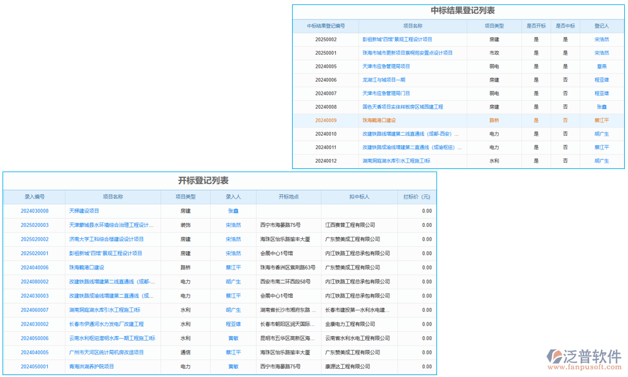Image resolution: width=628 pixels, height=377 pixels.
Task: Select 青海洪湖养护院项目 in the bid opening list
Action: [92, 366]
